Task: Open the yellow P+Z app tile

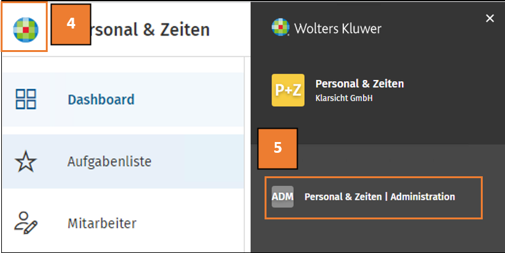Action: (x=288, y=90)
